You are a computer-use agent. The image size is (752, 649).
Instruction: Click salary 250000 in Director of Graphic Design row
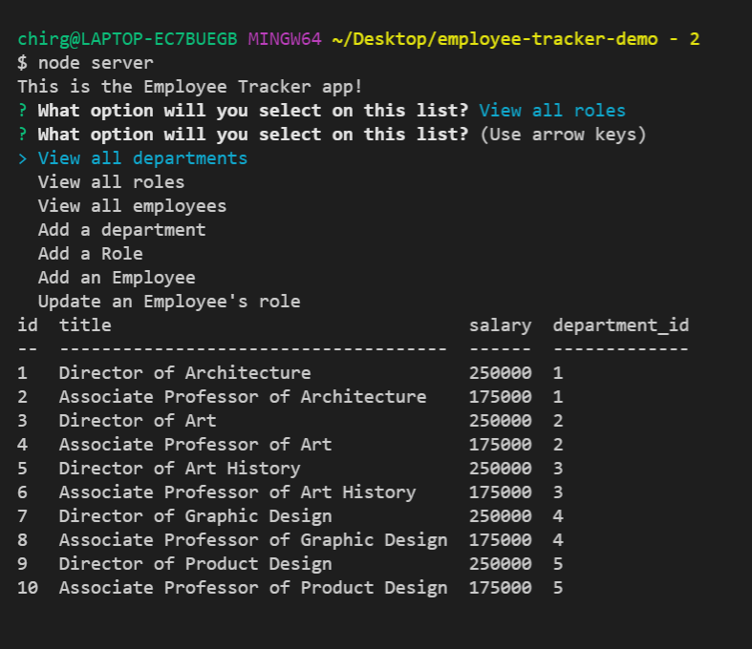[x=500, y=516]
